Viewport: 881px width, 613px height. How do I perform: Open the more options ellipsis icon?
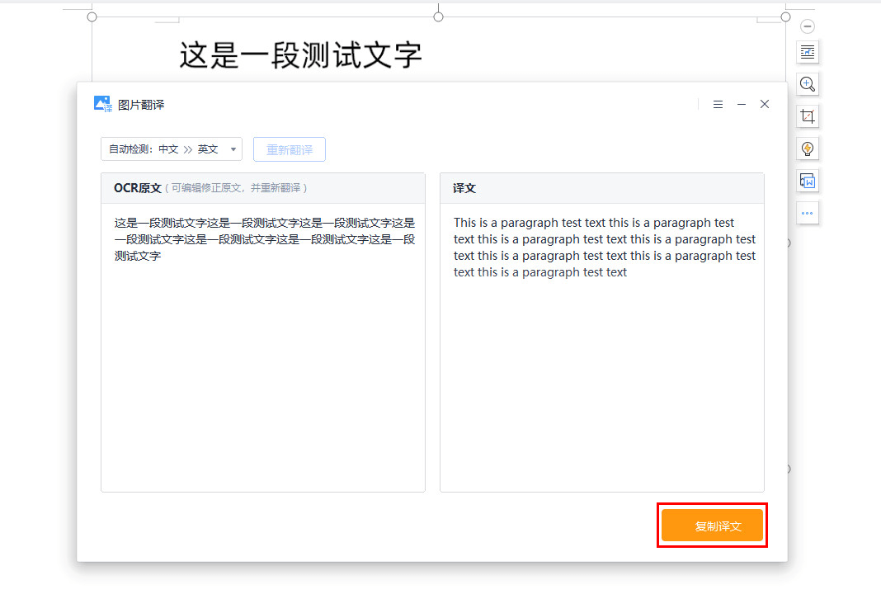[808, 212]
